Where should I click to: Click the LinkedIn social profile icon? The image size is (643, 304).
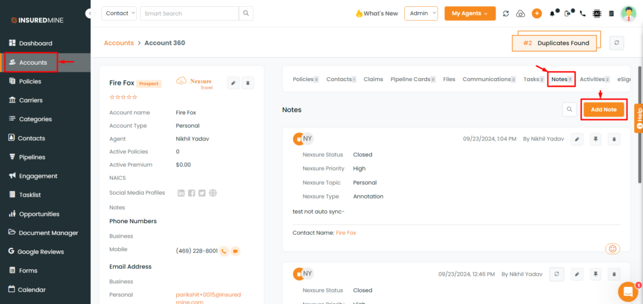(181, 193)
